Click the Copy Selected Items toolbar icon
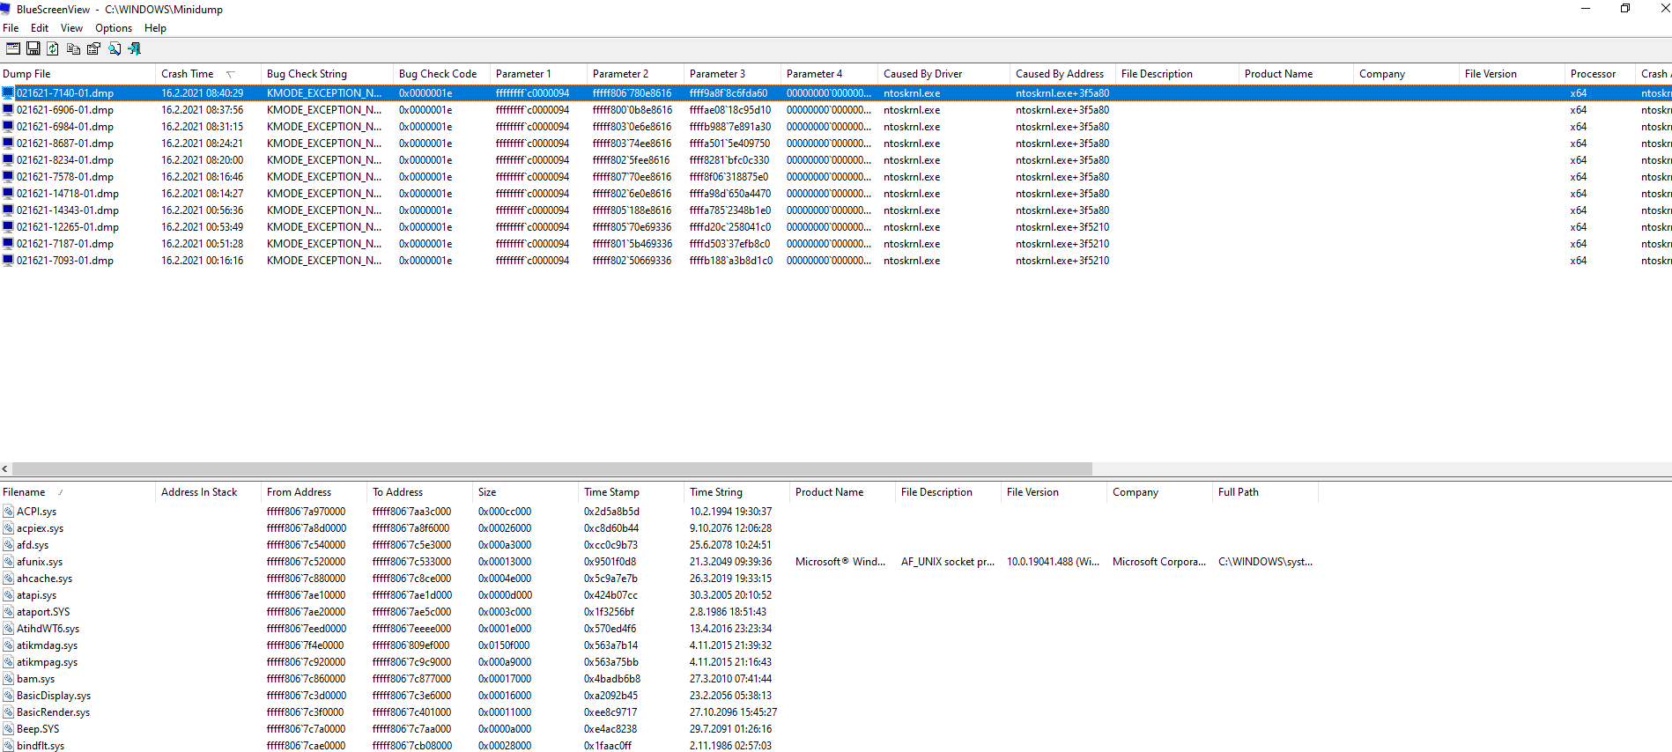The image size is (1672, 752). tap(73, 48)
